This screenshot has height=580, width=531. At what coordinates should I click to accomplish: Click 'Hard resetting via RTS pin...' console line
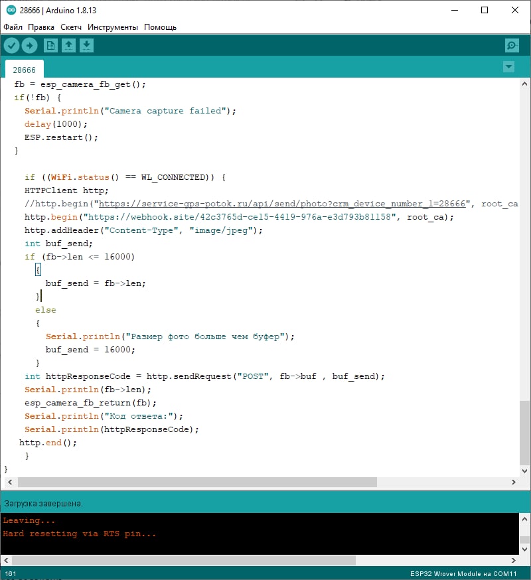click(79, 534)
